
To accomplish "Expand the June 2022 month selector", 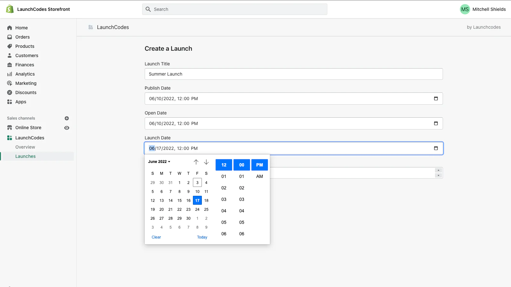I will pos(159,162).
